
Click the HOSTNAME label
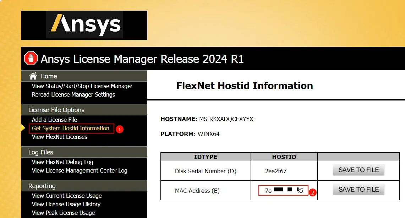(x=179, y=119)
